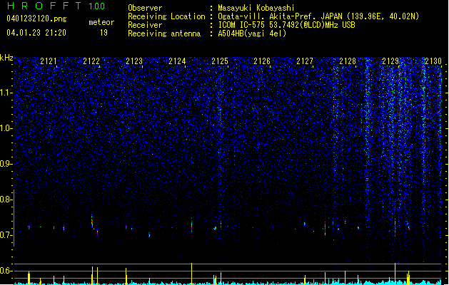Click the HROFFT 1.0.0 title text

(56, 6)
